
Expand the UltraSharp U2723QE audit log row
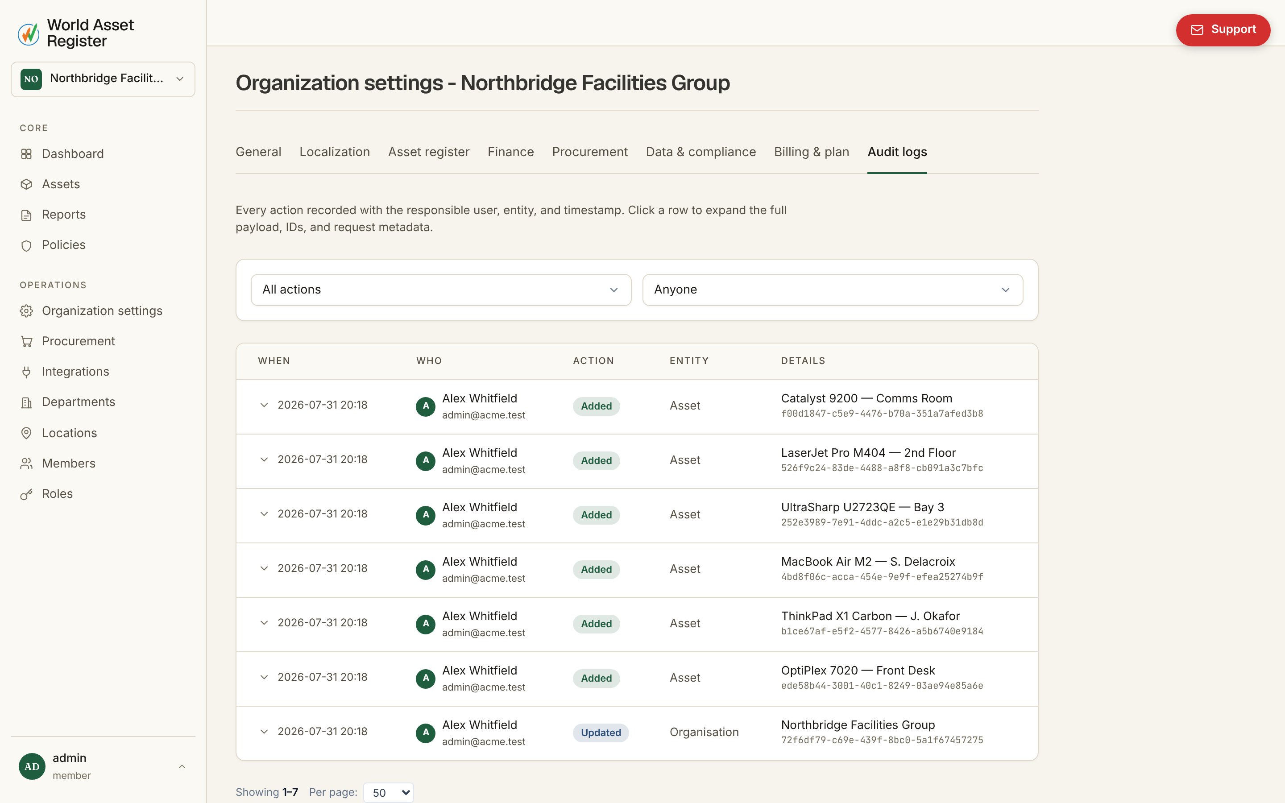pyautogui.click(x=264, y=514)
